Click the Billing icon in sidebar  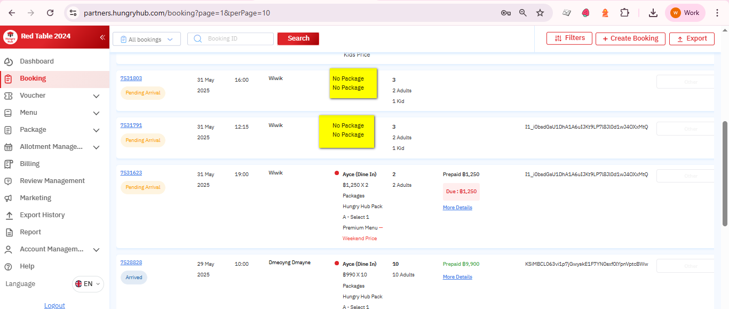click(x=8, y=164)
